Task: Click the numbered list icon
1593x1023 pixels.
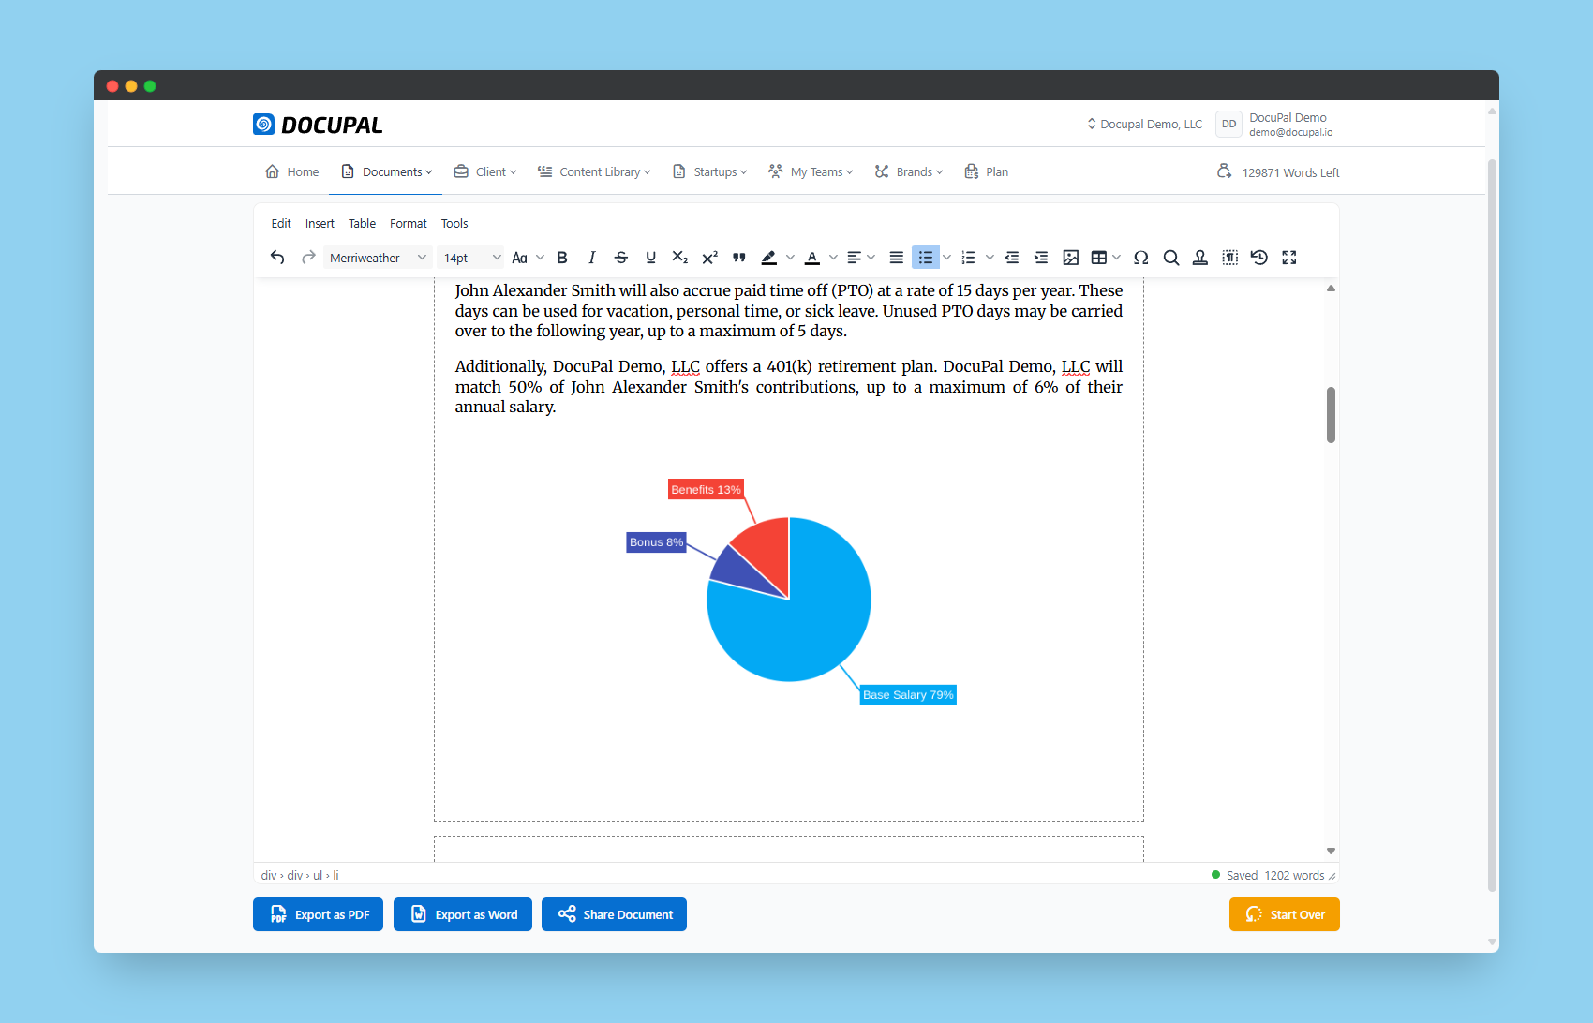Action: click(969, 258)
